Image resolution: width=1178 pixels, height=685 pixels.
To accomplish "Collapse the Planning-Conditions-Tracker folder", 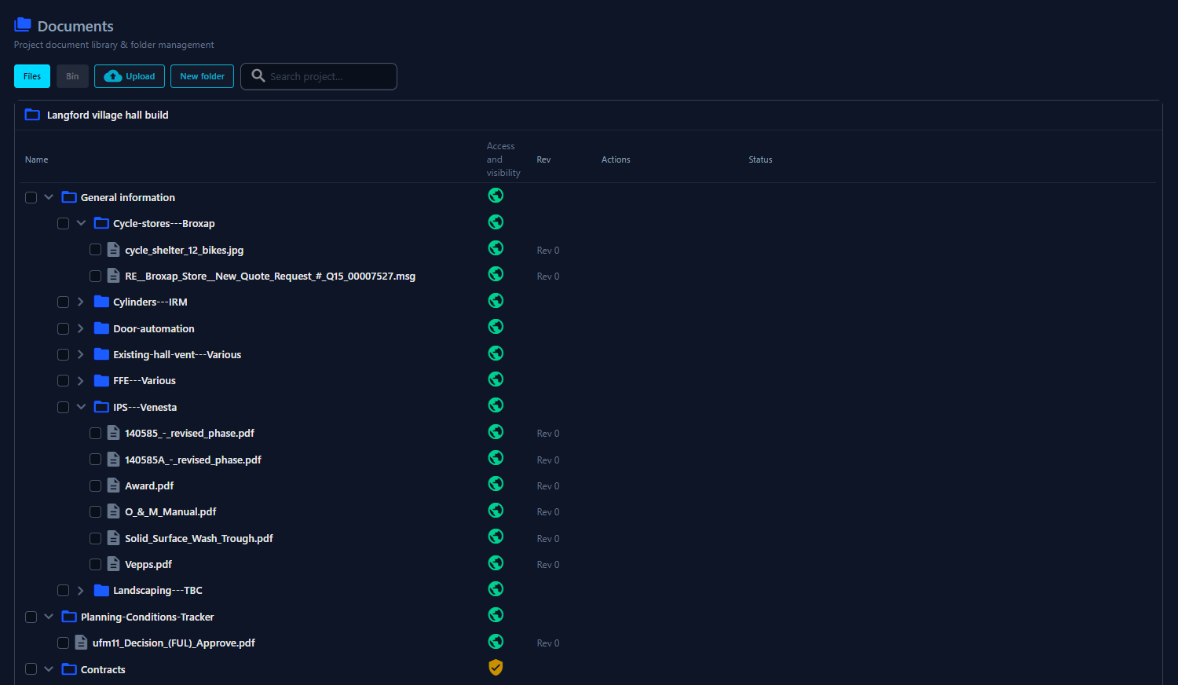I will (x=49, y=617).
